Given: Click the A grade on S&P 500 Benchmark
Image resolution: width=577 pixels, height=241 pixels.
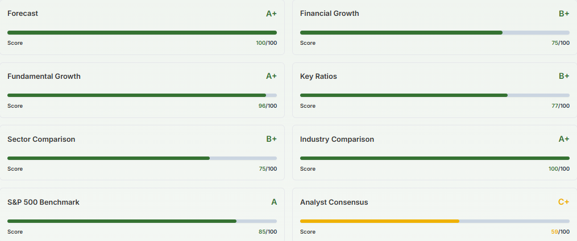Looking at the screenshot, I should pos(274,202).
